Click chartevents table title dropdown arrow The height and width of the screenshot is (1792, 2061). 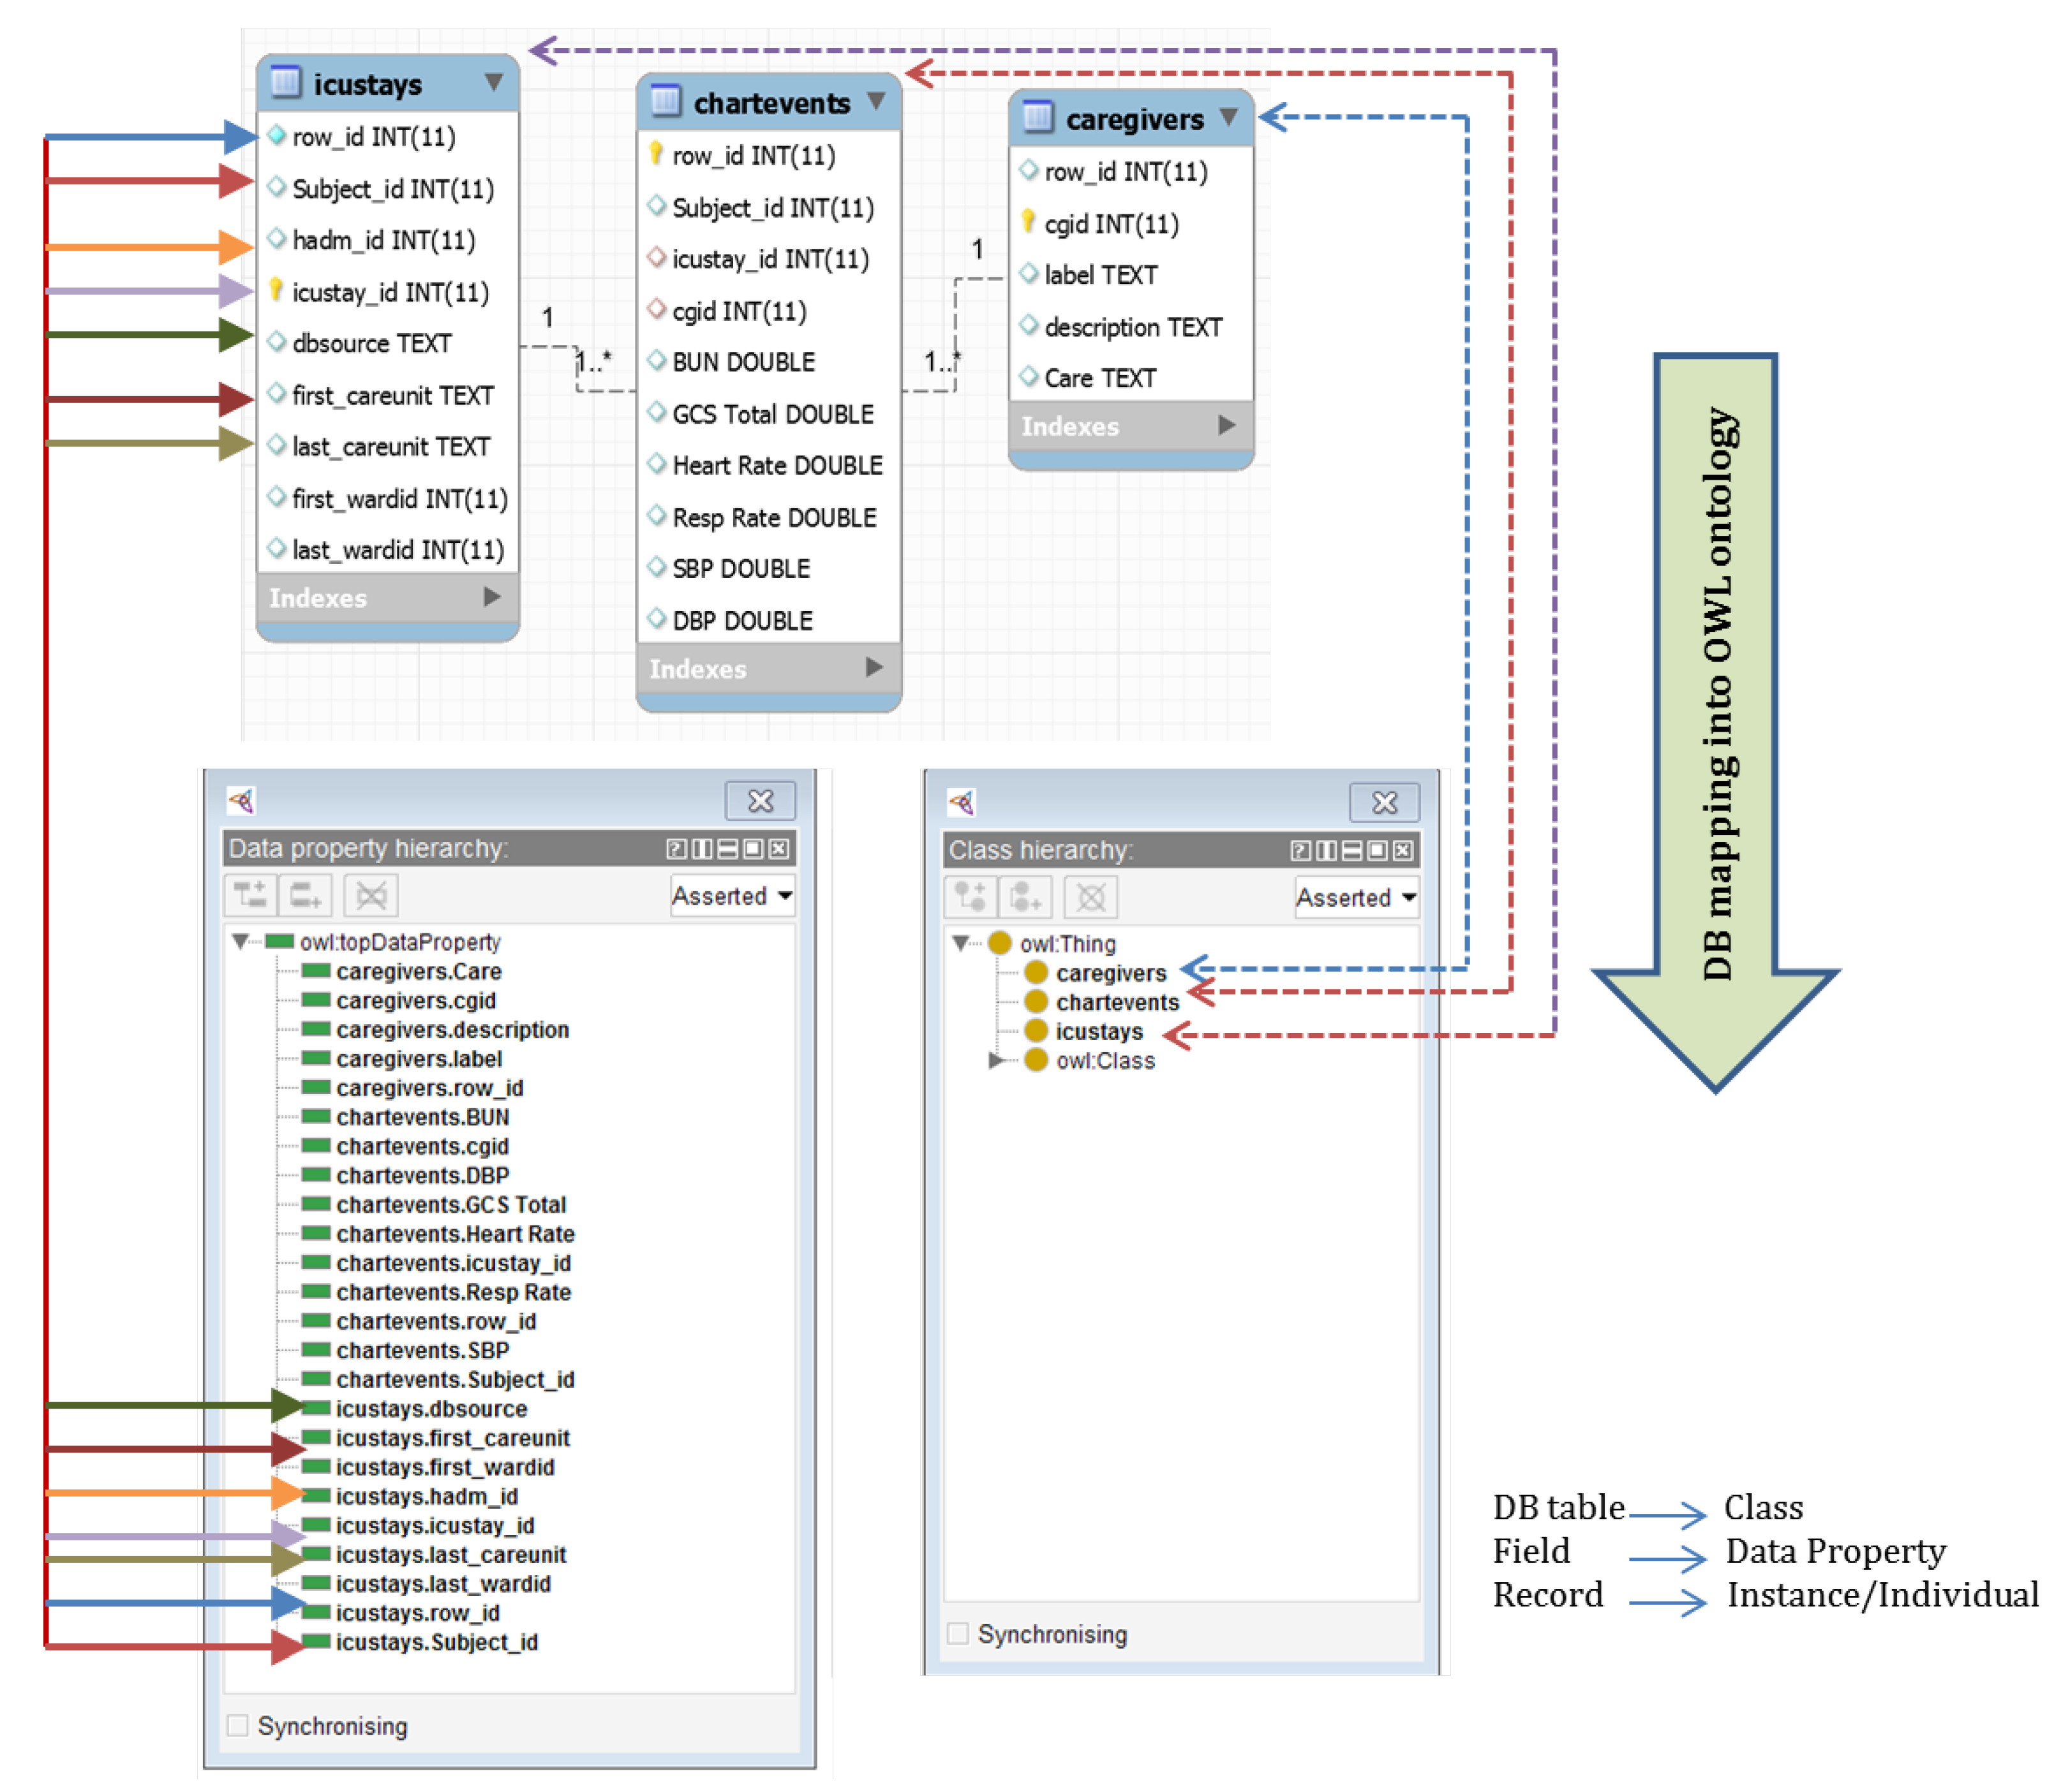click(876, 101)
